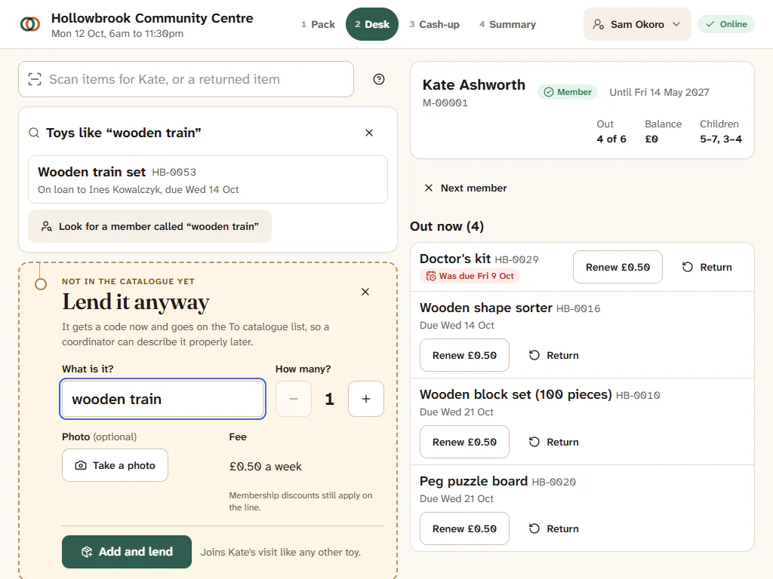This screenshot has width=773, height=579.
Task: Return the Peg puzzle board
Action: pyautogui.click(x=553, y=528)
